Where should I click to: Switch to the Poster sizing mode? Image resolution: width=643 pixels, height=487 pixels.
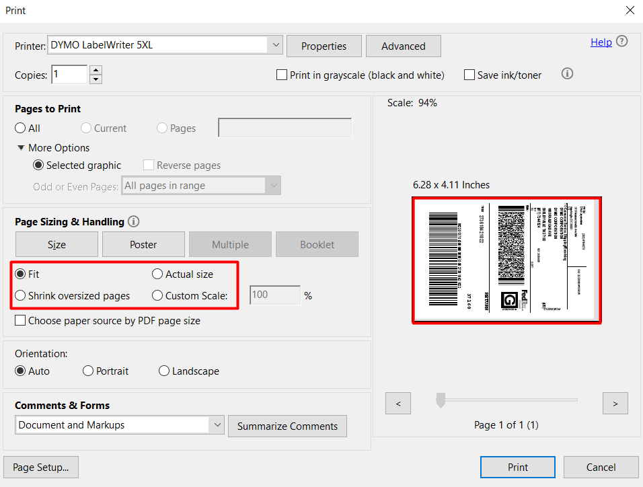(143, 243)
